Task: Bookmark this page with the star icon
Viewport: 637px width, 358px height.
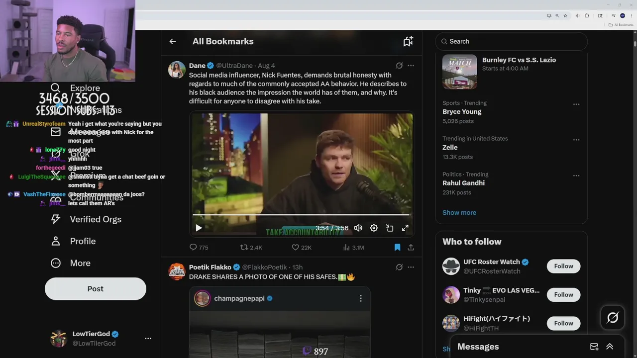Action: (x=565, y=15)
